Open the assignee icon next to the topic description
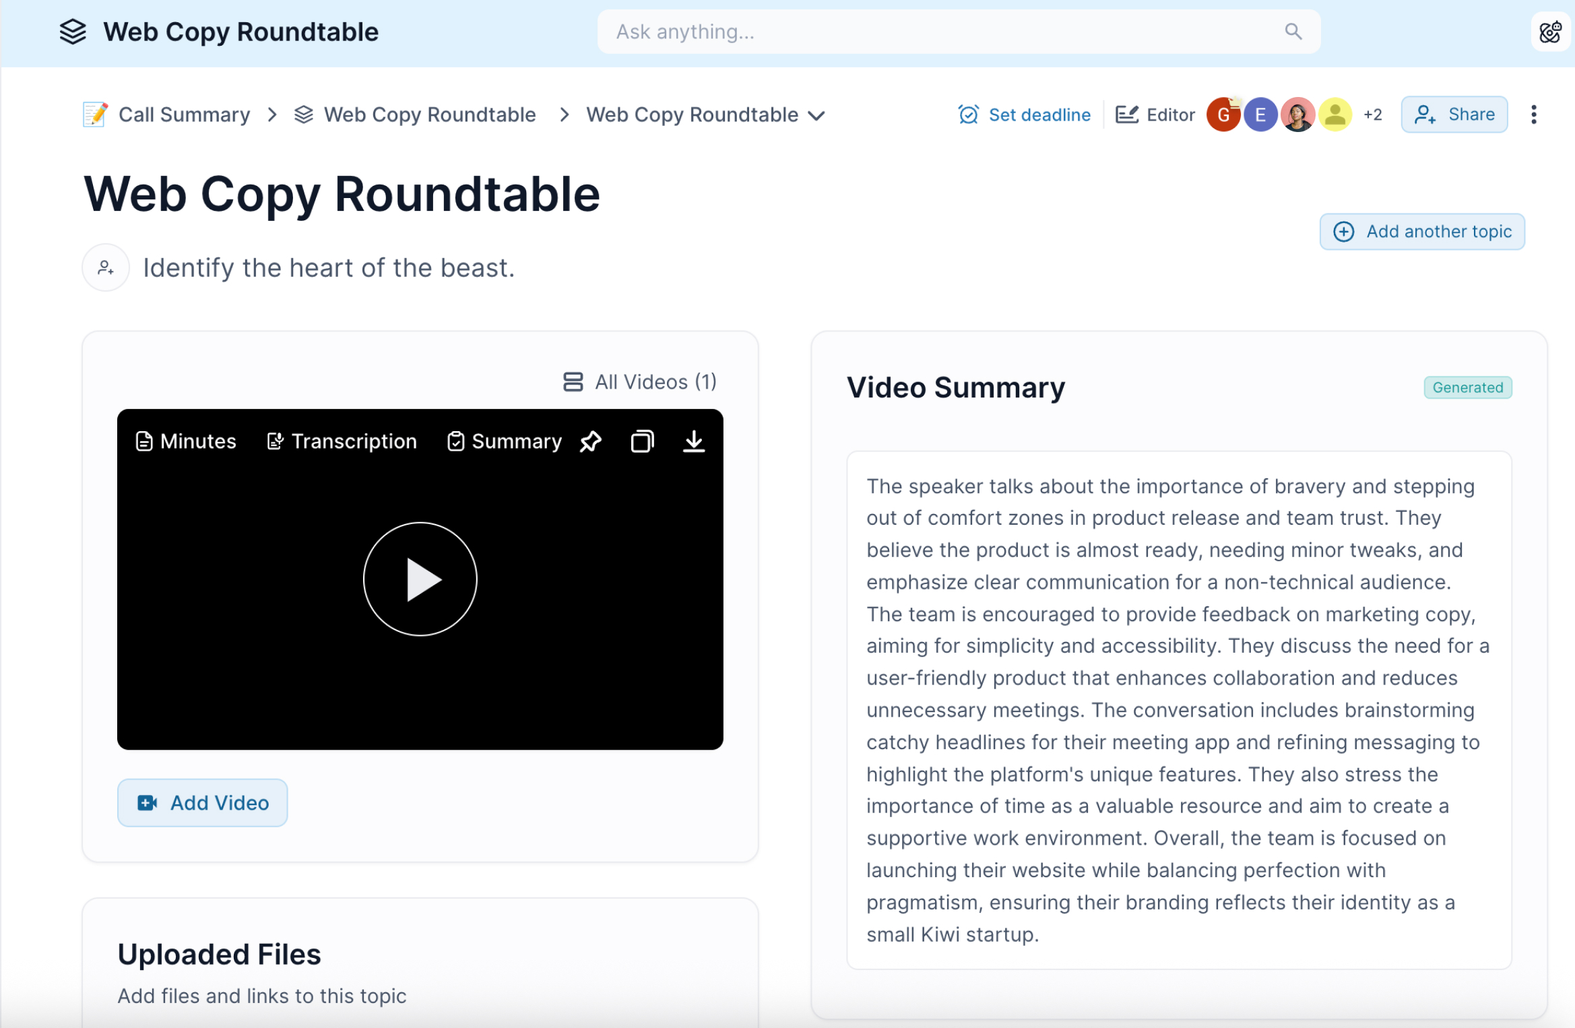 pos(105,267)
